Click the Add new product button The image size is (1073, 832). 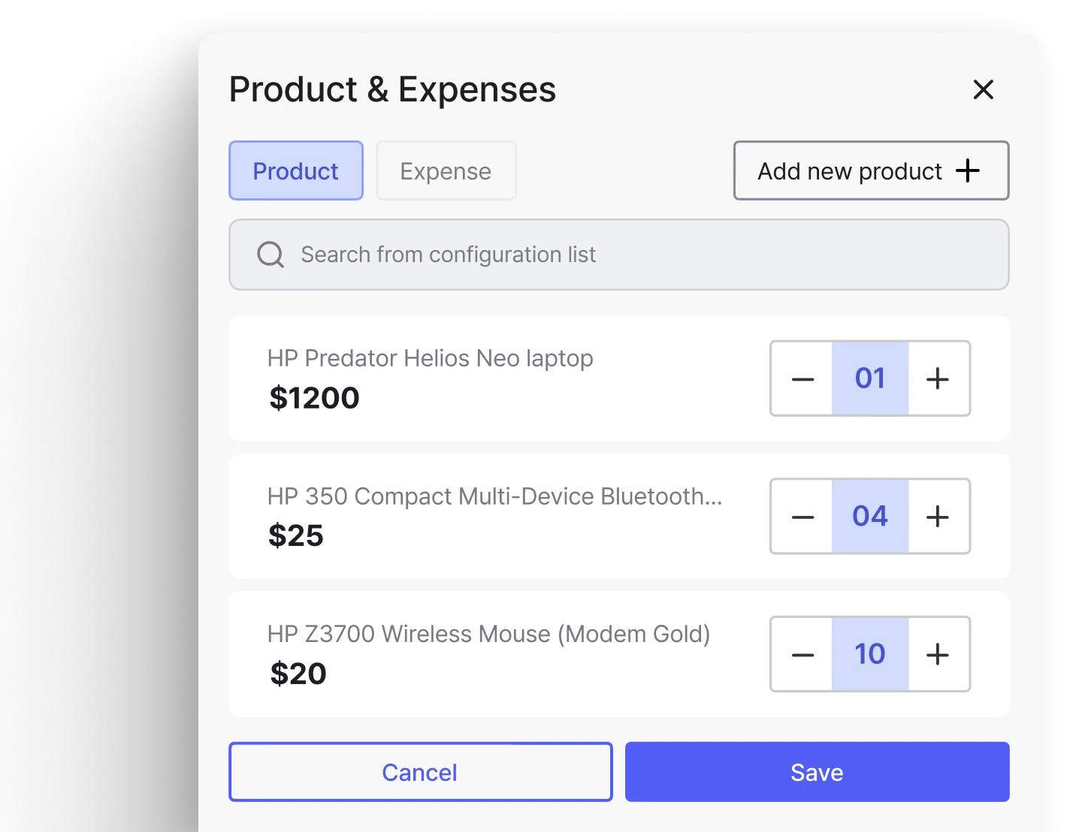coord(870,171)
